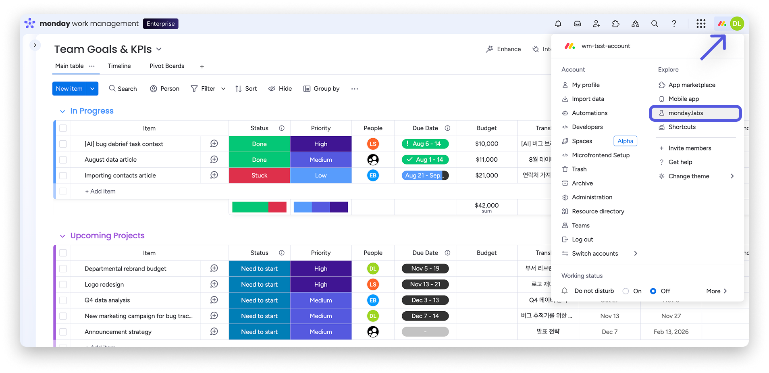Click Due Date info icon in In Progress
769x373 pixels.
click(447, 128)
